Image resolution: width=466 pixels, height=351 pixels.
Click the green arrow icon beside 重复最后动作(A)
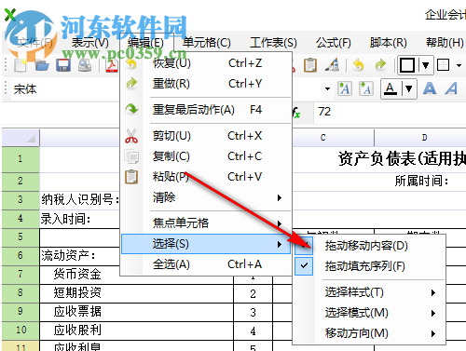point(131,109)
